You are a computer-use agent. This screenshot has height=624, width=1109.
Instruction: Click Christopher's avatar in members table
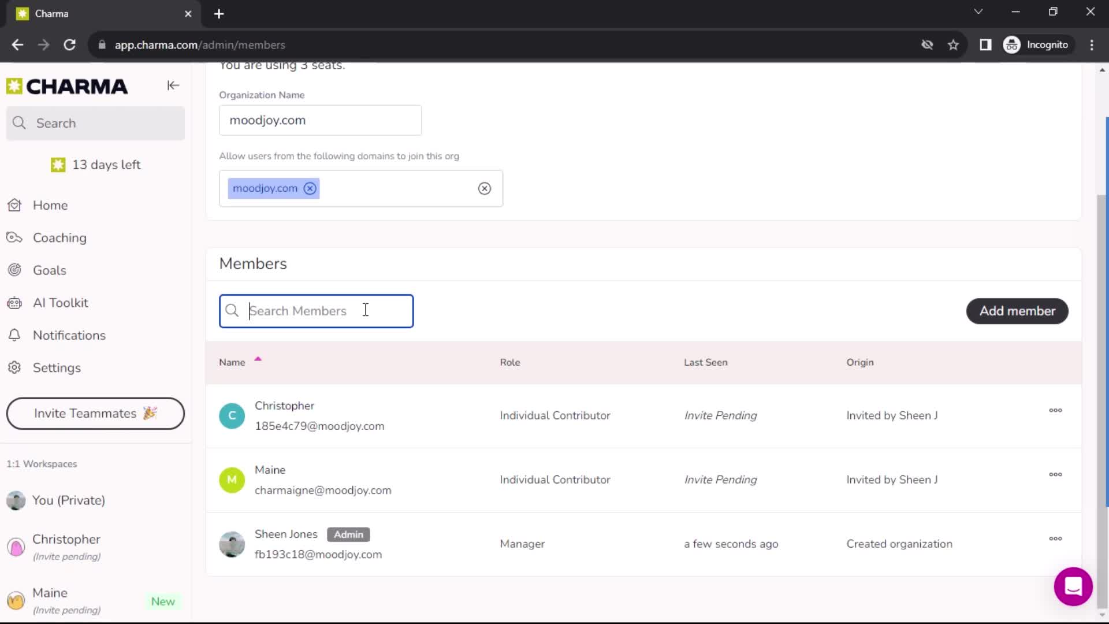coord(232,415)
